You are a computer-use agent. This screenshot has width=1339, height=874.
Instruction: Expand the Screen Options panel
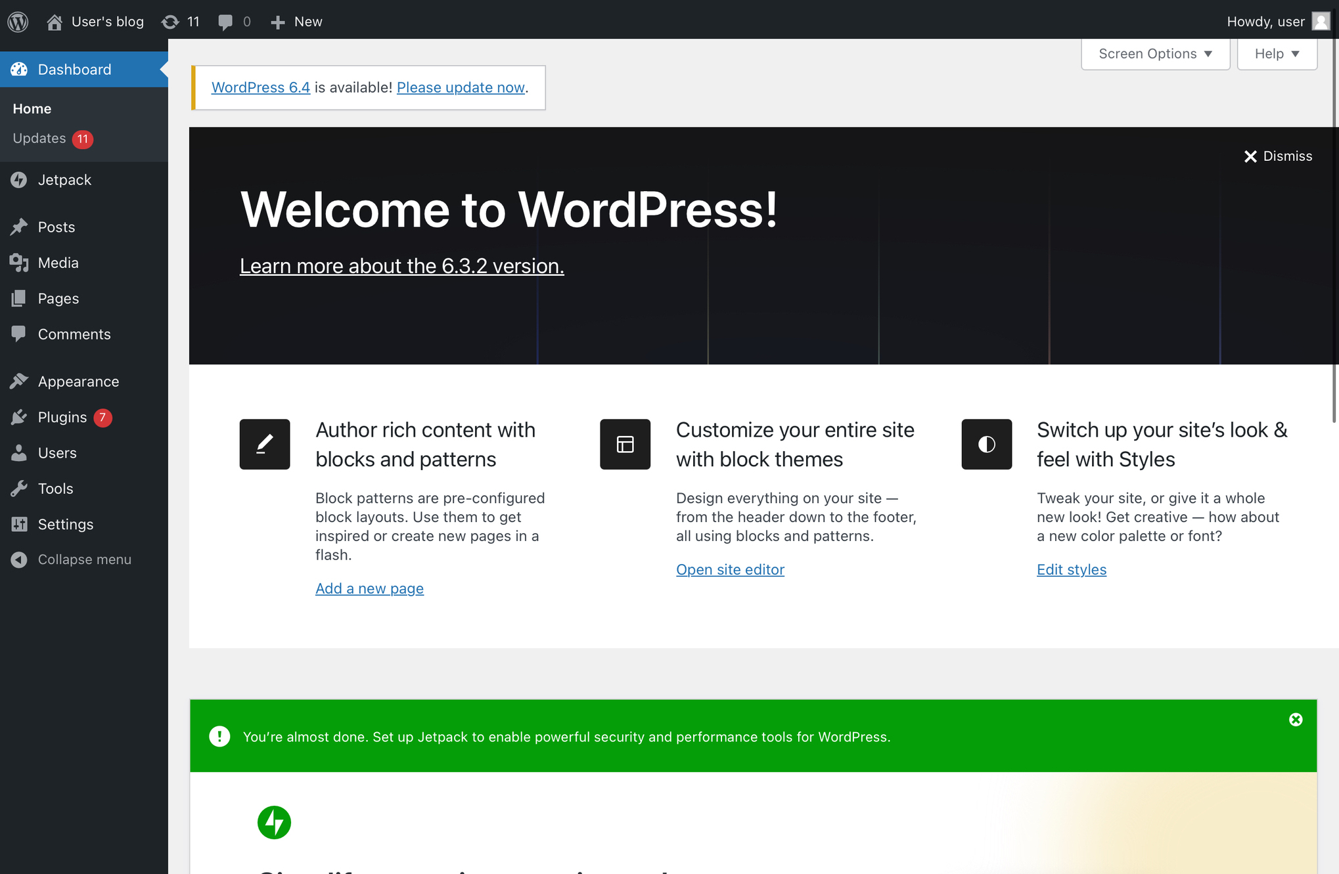click(1155, 54)
